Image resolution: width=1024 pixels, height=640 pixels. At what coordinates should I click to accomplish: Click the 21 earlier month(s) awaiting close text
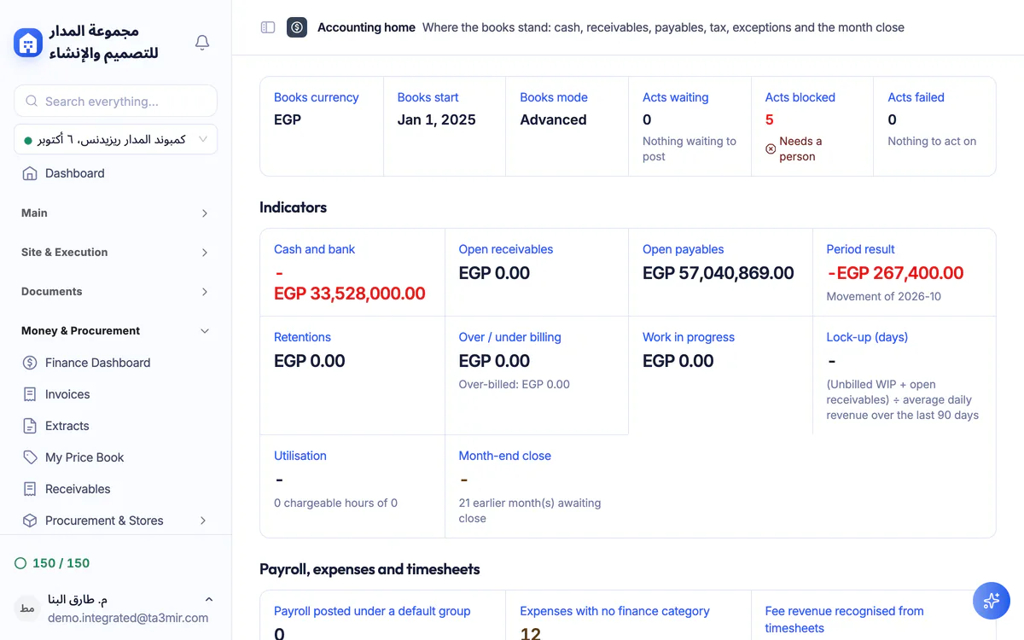tap(529, 510)
